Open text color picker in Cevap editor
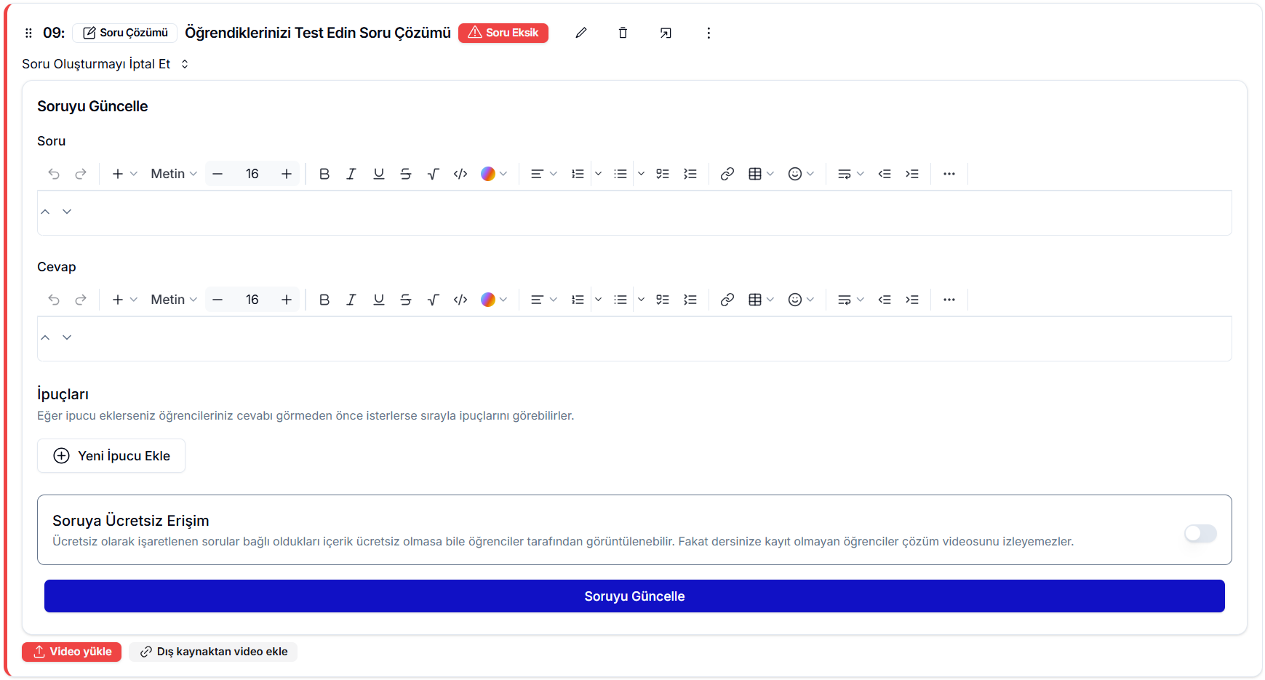The height and width of the screenshot is (680, 1265). pos(494,300)
